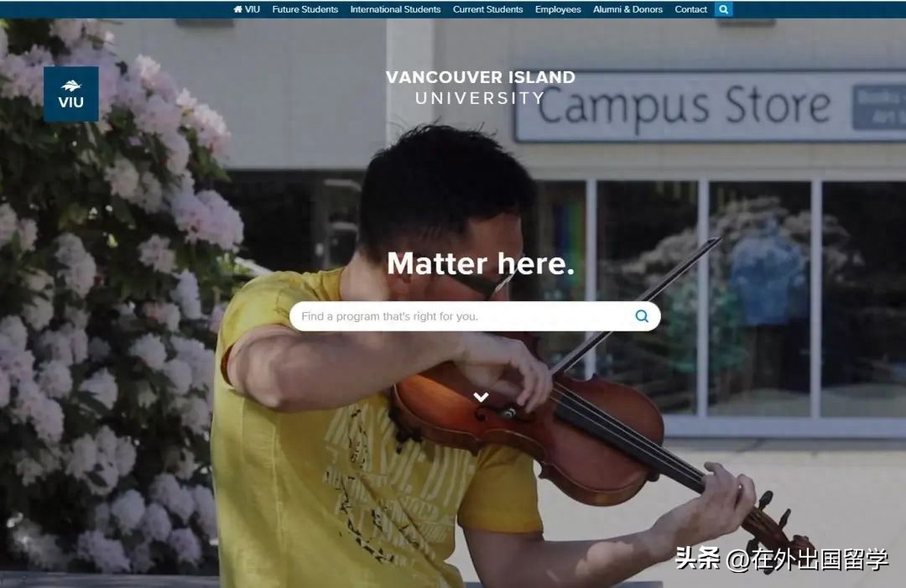Click the home icon beside VIU
Image resolution: width=906 pixels, height=588 pixels.
(238, 9)
